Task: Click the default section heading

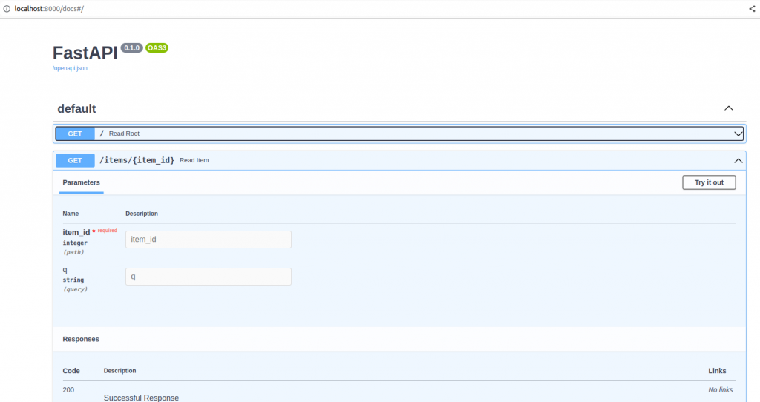Action: click(x=76, y=108)
